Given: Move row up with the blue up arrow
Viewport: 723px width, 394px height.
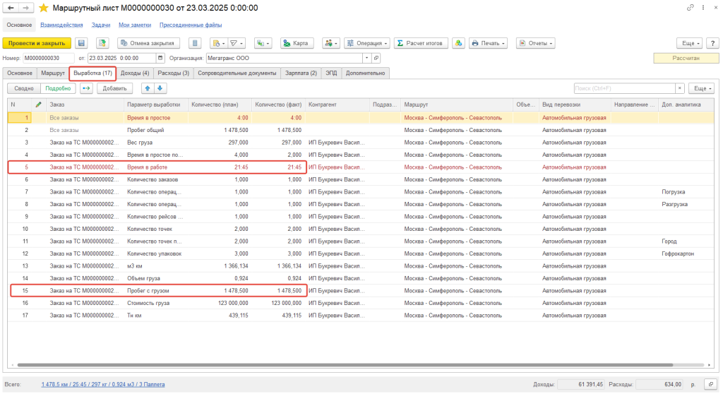Looking at the screenshot, I should (x=148, y=88).
